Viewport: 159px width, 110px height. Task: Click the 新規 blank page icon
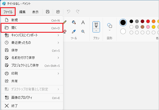pos(7,20)
